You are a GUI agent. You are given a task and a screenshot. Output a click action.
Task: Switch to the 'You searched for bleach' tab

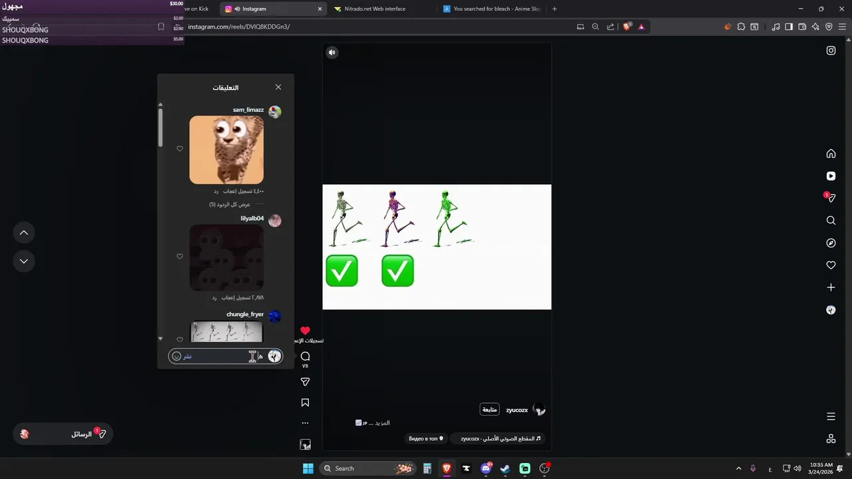pyautogui.click(x=491, y=9)
